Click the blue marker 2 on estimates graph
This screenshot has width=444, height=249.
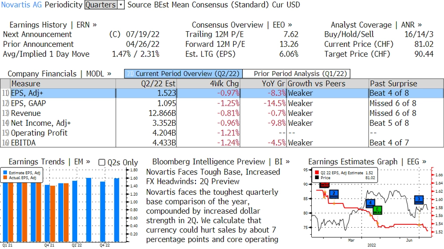click(334, 194)
